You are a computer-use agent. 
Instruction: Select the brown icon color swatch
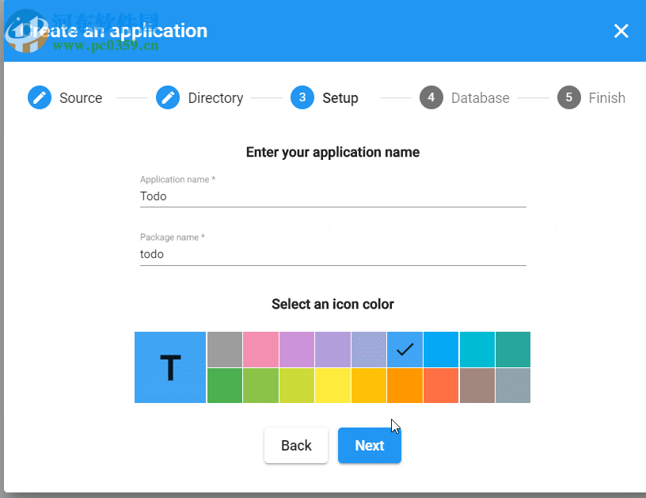[x=477, y=386]
